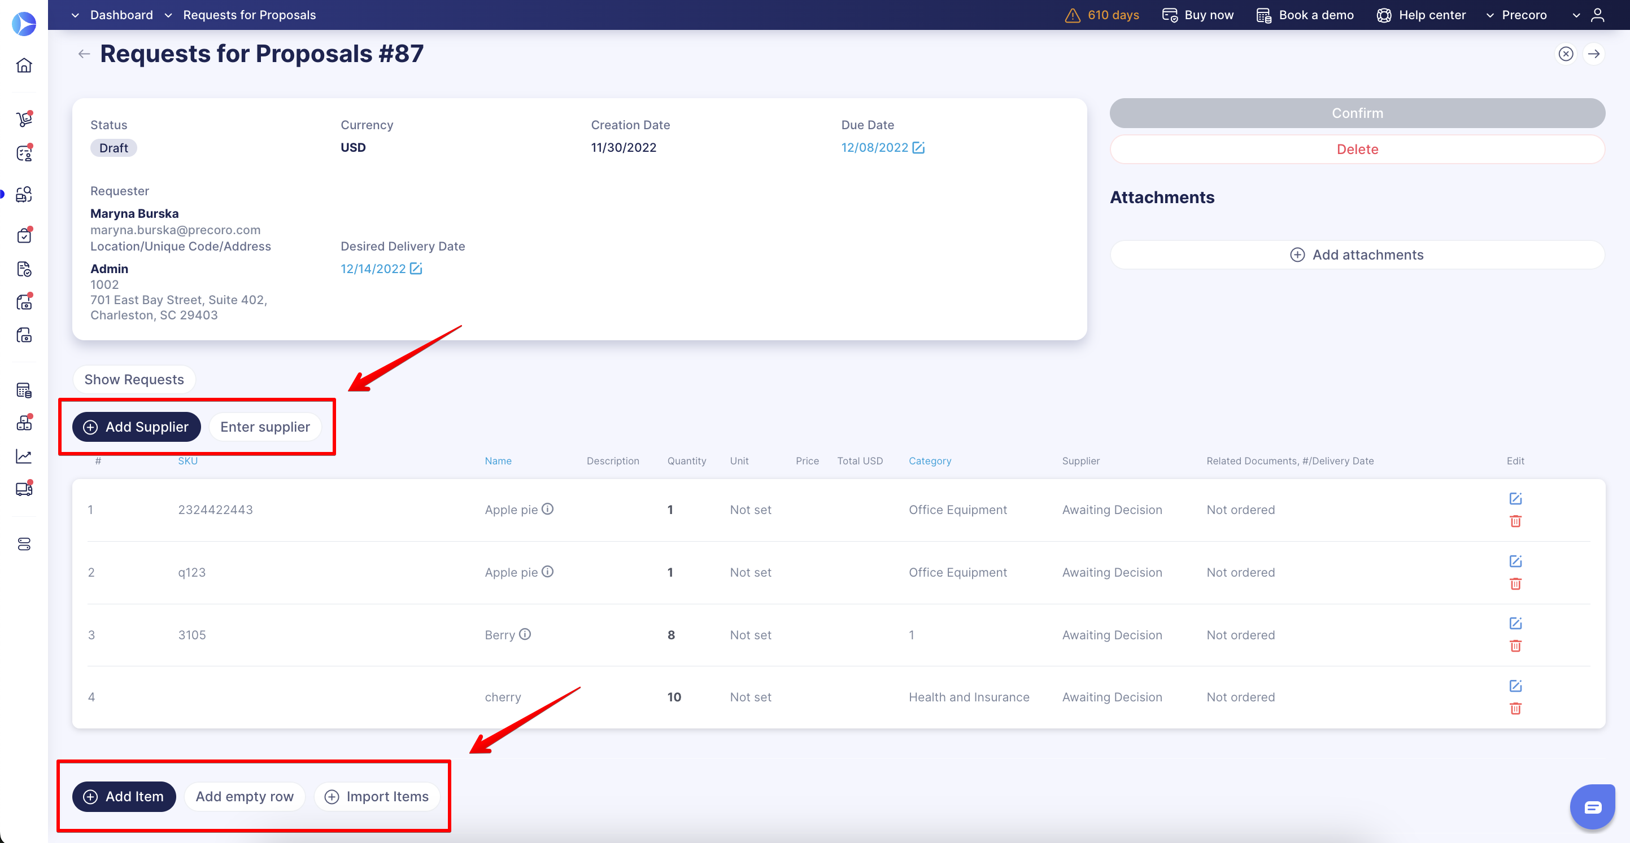Show info for Apple pie SKU 2324422443
This screenshot has height=843, width=1630.
(x=547, y=509)
